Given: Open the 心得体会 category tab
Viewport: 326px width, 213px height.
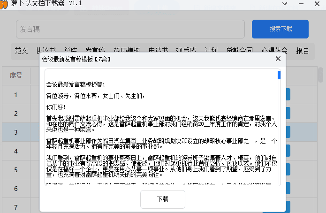Looking at the screenshot, I should coord(275,51).
